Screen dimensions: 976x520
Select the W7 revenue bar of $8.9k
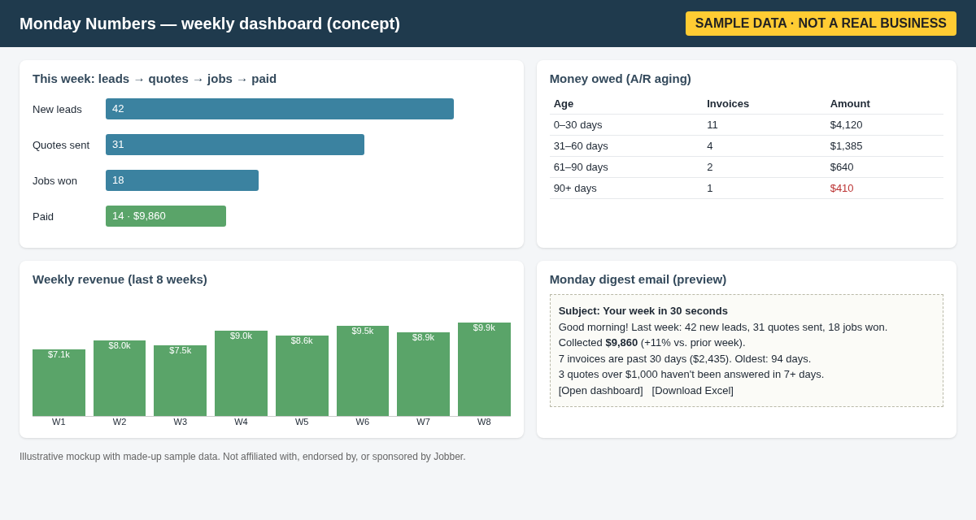[x=423, y=375]
